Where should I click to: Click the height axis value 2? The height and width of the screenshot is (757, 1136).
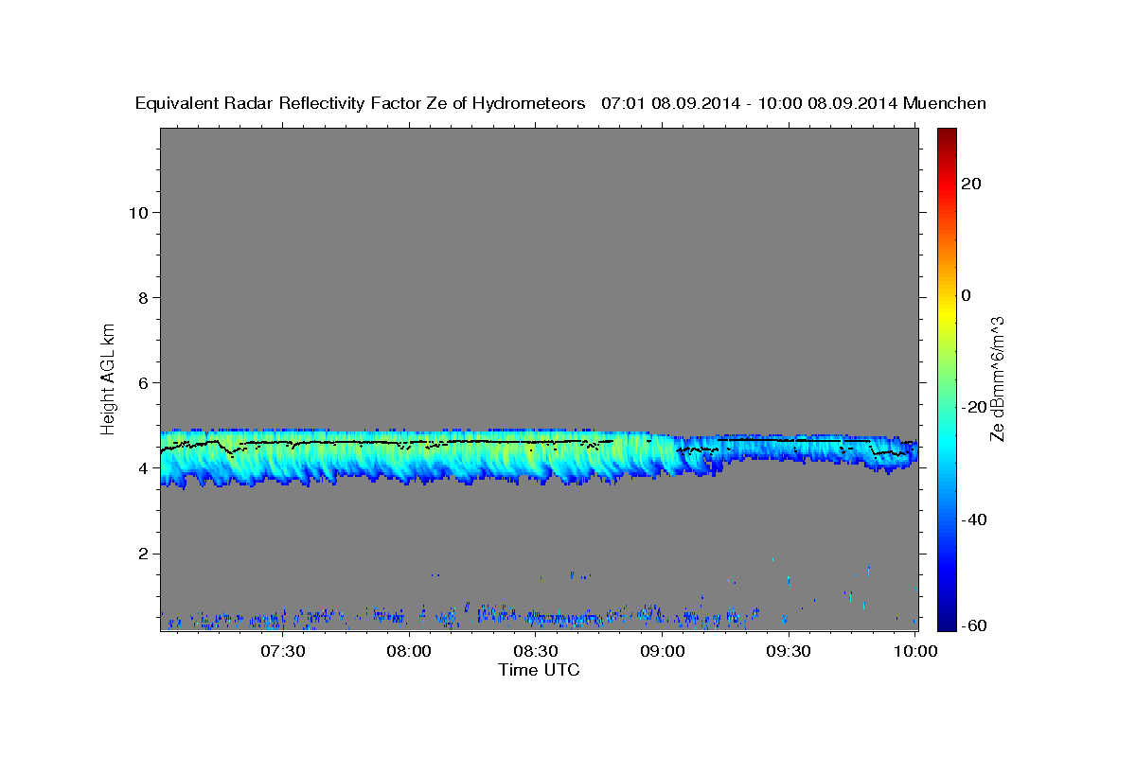[142, 554]
